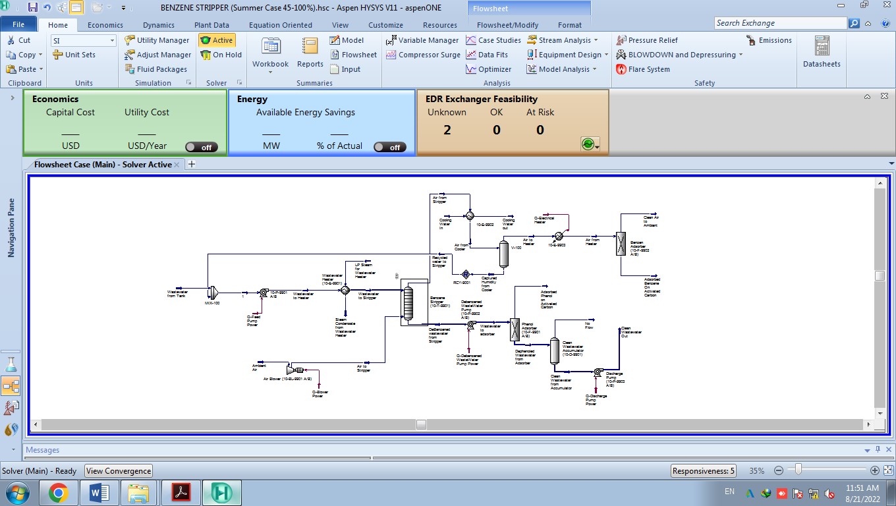Click the Search Exchange magnifier button

[854, 23]
